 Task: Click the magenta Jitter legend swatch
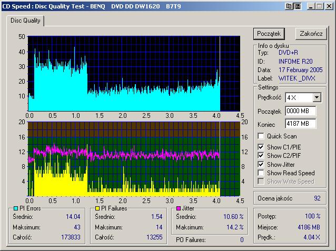point(180,209)
